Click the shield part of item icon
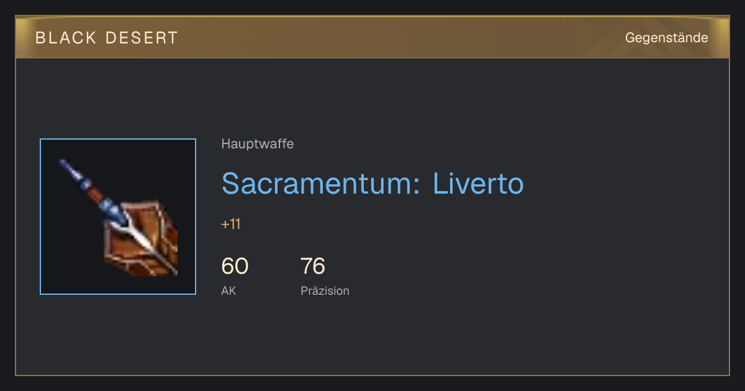 (143, 239)
